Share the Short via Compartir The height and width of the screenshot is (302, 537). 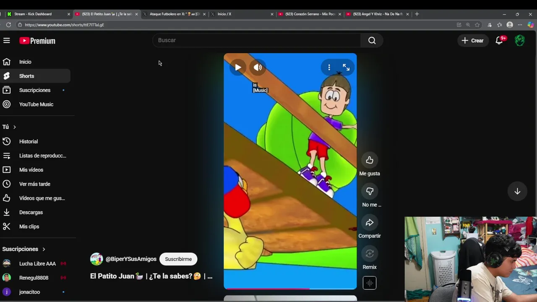point(370,223)
